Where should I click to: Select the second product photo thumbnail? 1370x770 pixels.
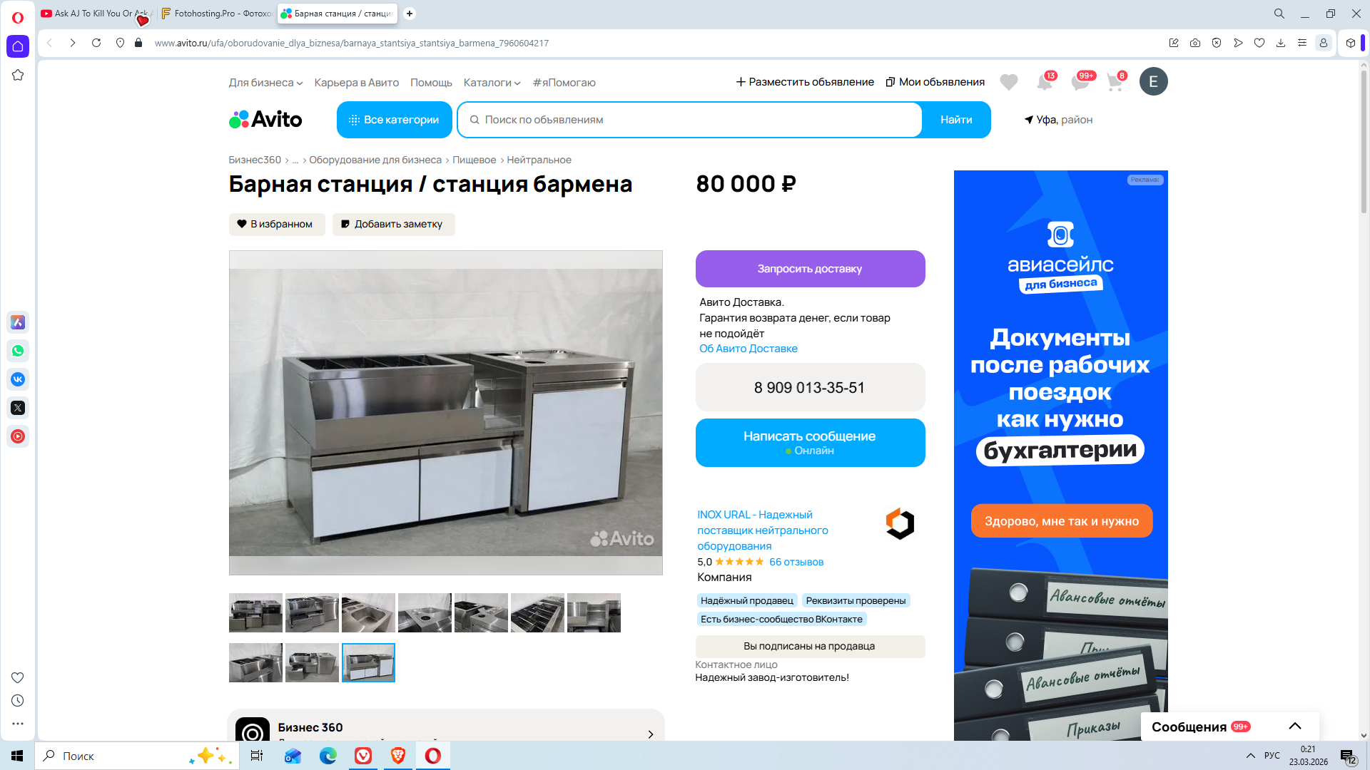pos(312,612)
